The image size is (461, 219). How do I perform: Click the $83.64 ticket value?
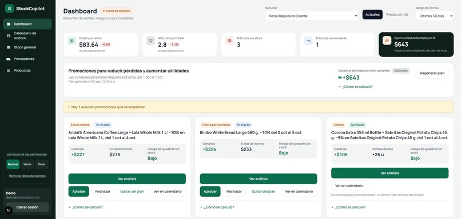(89, 44)
